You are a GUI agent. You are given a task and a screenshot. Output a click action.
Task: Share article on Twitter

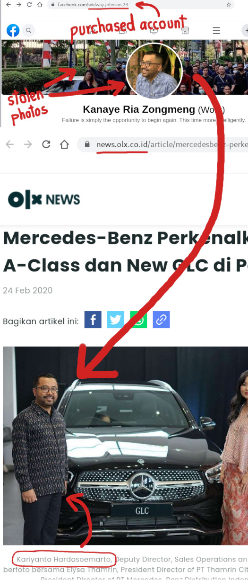[116, 320]
